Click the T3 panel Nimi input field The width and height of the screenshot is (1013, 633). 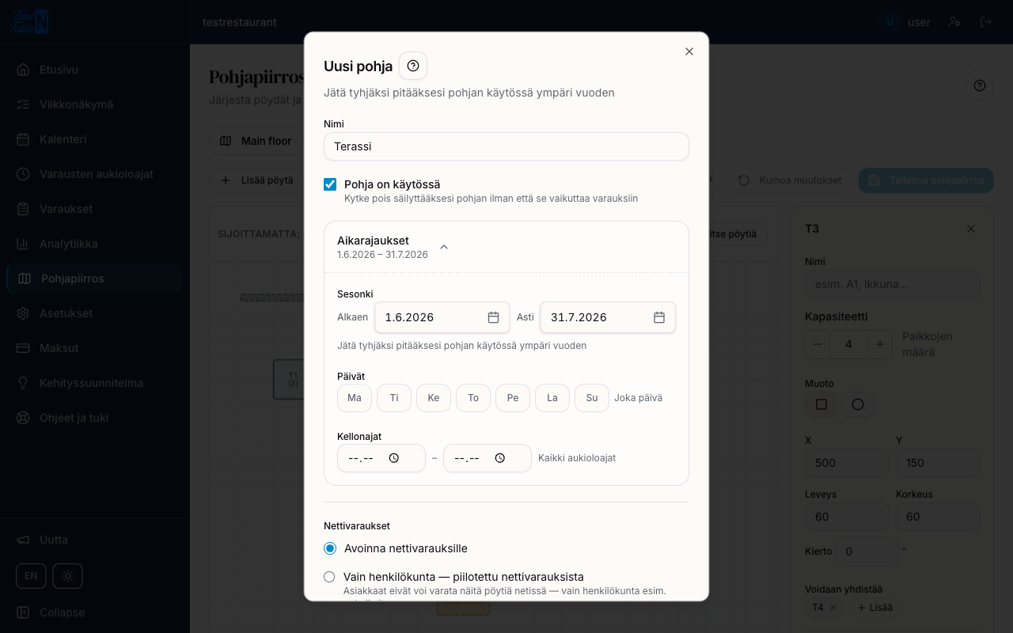click(893, 284)
